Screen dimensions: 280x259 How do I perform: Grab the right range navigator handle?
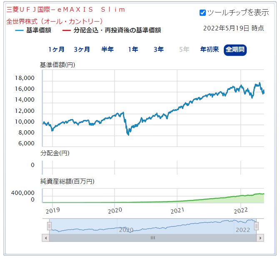(x=256, y=226)
